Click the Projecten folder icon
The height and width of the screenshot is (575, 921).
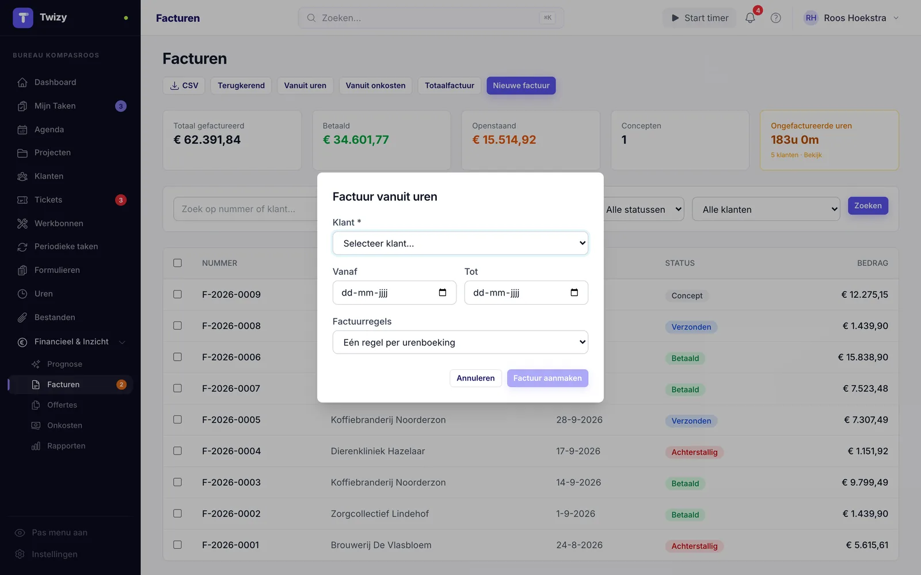[22, 153]
